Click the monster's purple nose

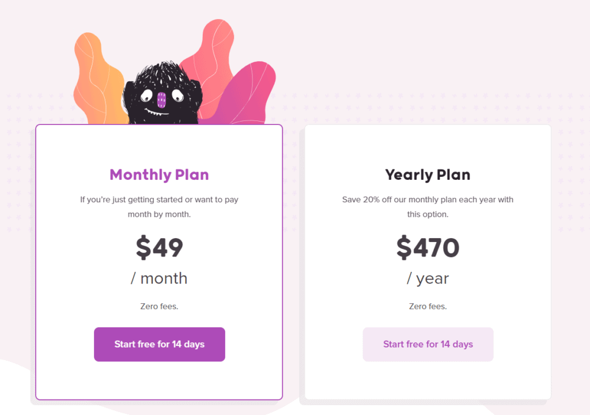[x=161, y=99]
